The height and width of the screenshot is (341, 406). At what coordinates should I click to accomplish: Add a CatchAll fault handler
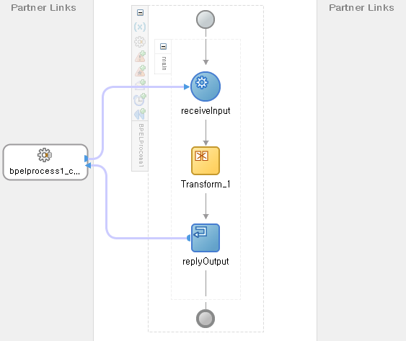[x=140, y=71]
